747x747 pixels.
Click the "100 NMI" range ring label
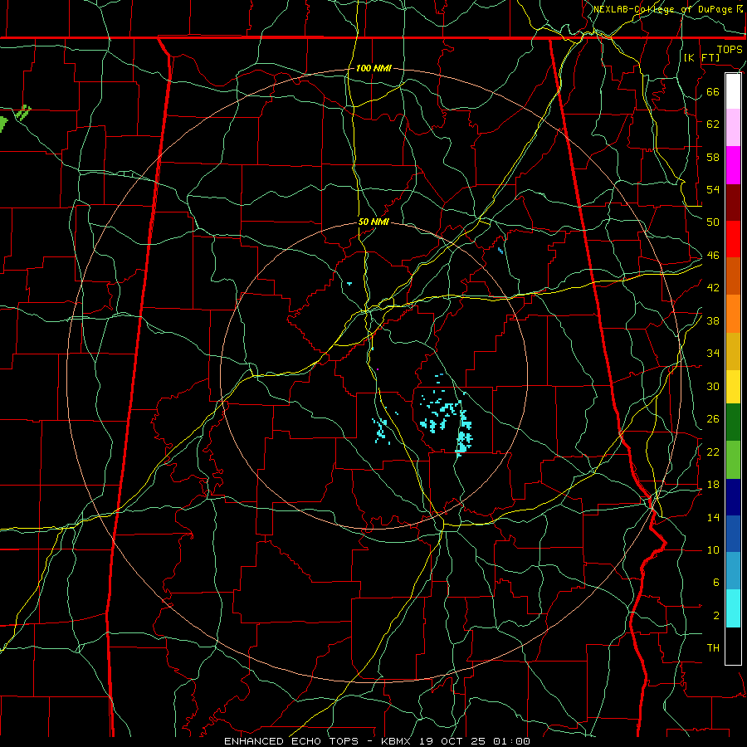pos(373,68)
